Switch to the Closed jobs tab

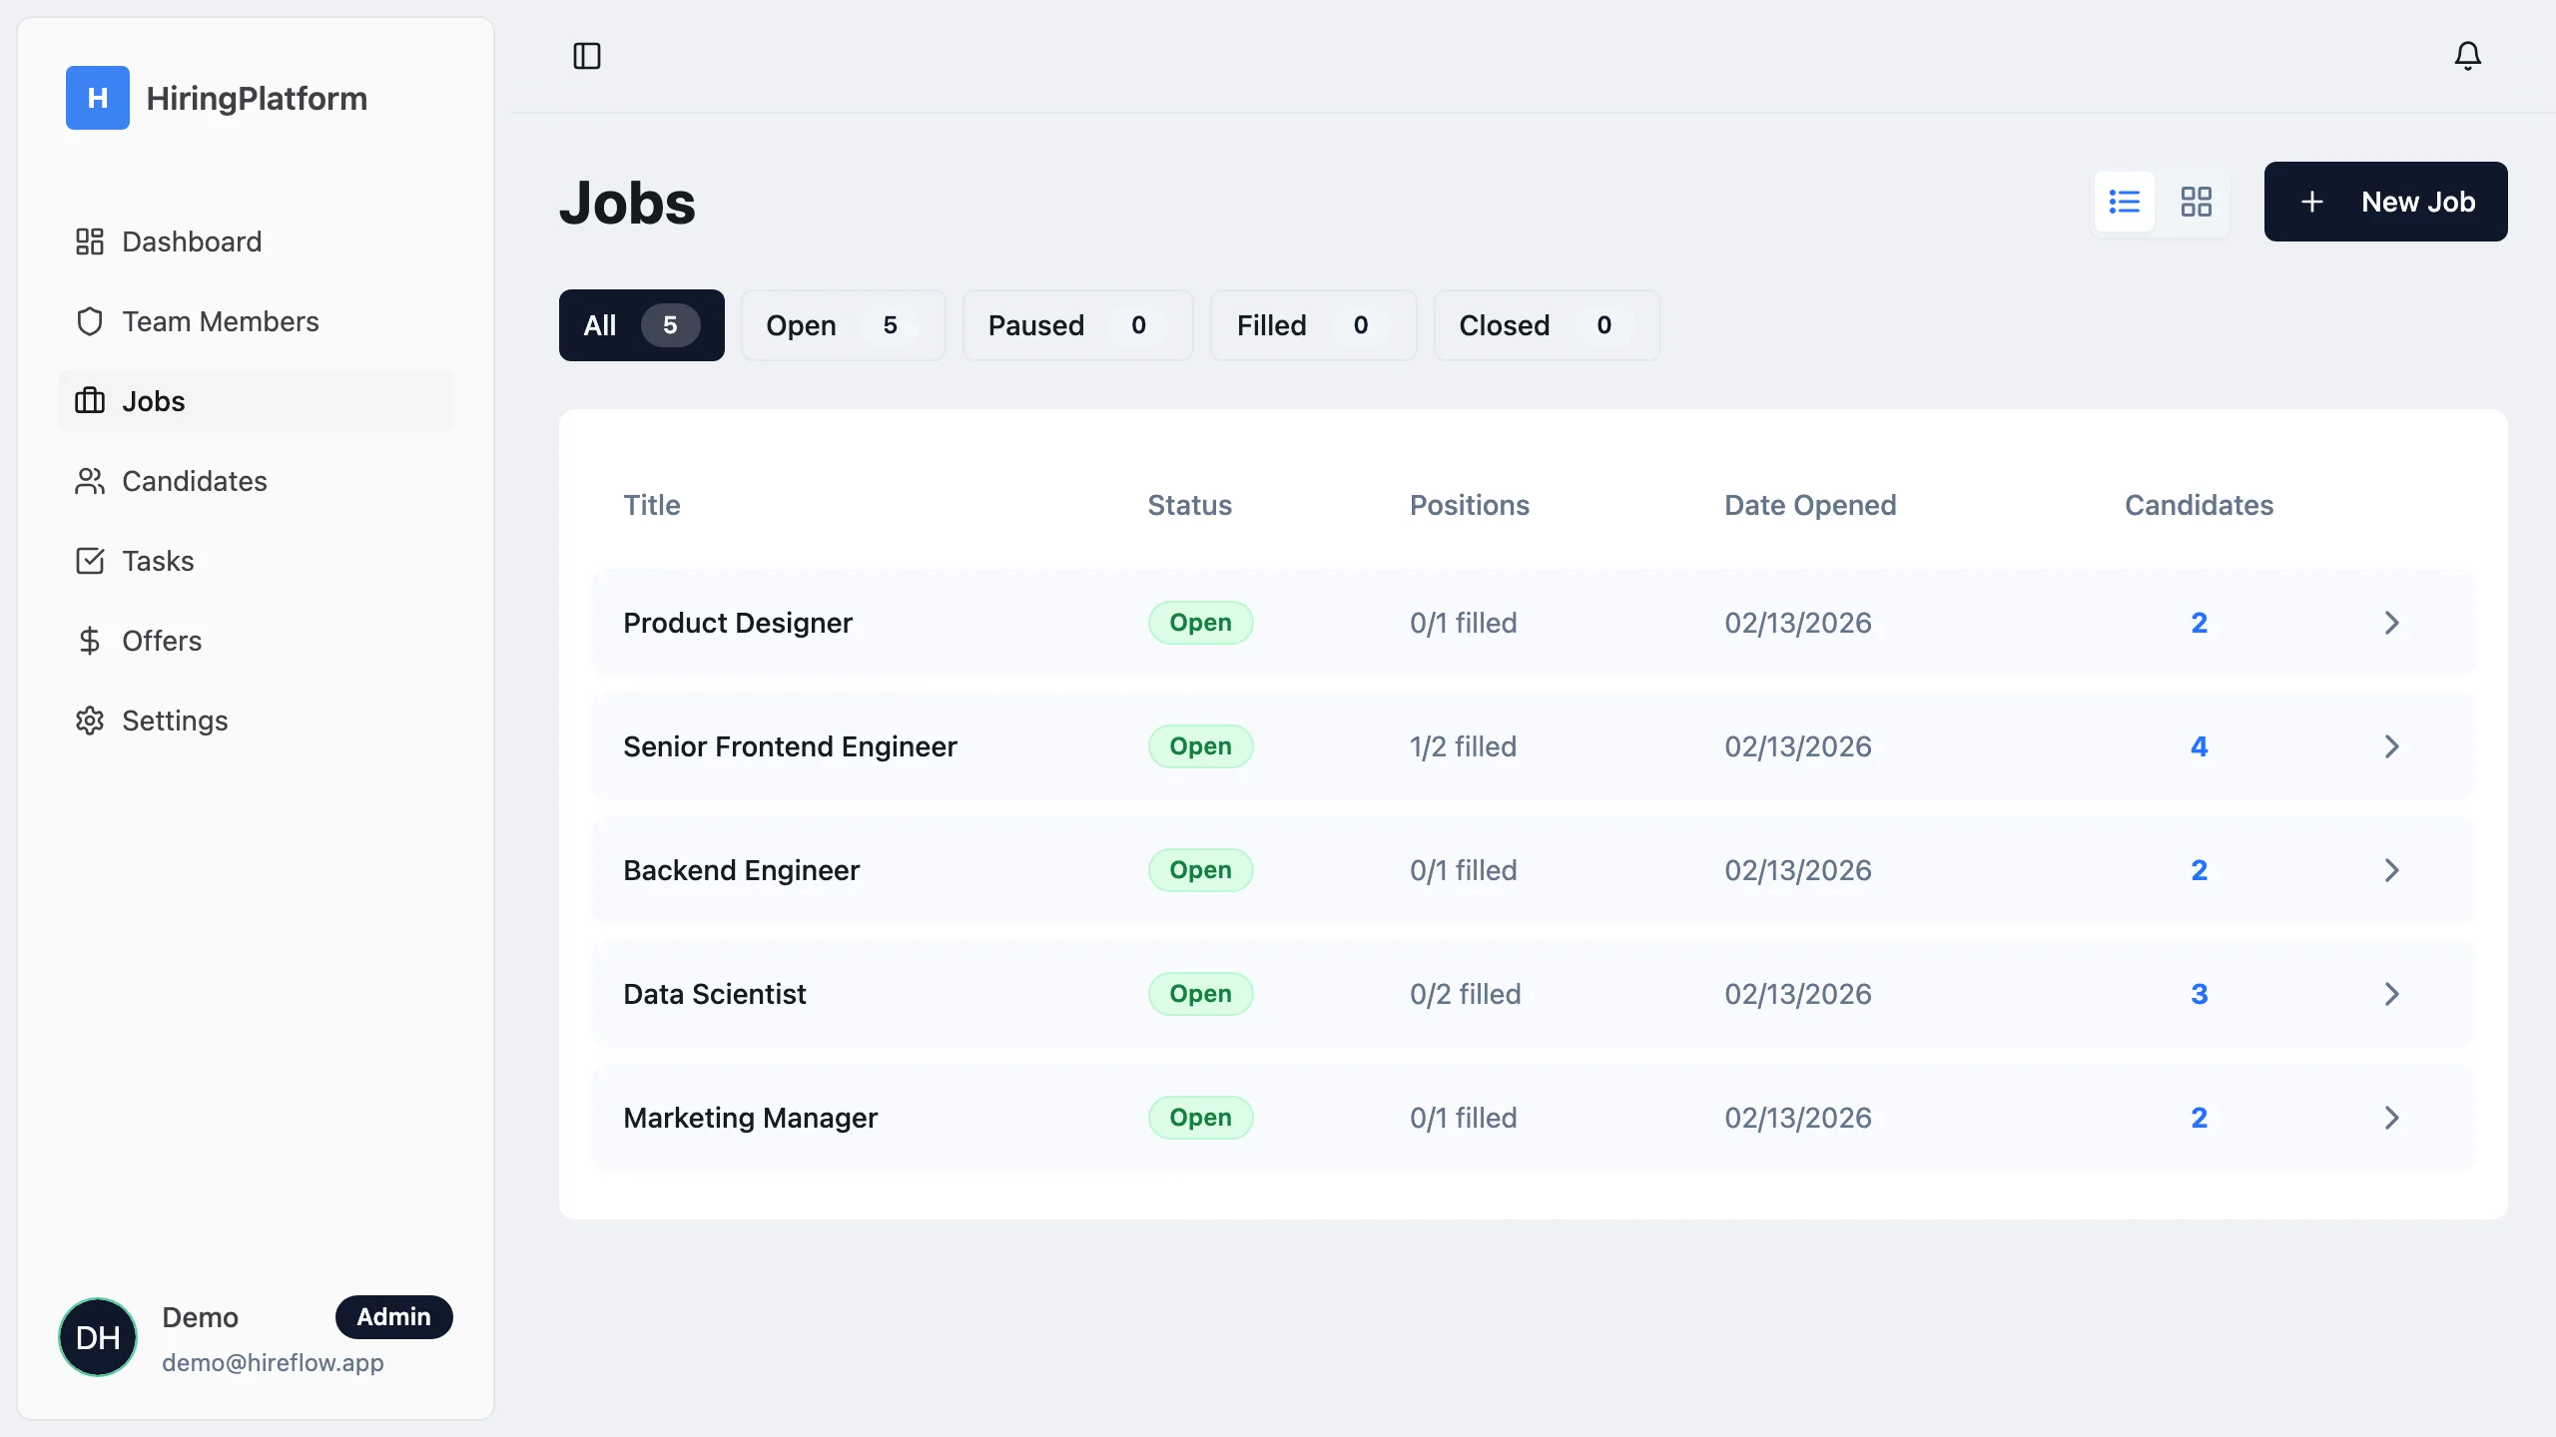pyautogui.click(x=1545, y=324)
